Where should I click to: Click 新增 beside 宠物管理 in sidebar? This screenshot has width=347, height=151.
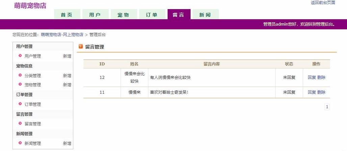(67, 85)
